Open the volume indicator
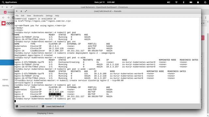The width and height of the screenshot is (209, 117). coord(169,2)
